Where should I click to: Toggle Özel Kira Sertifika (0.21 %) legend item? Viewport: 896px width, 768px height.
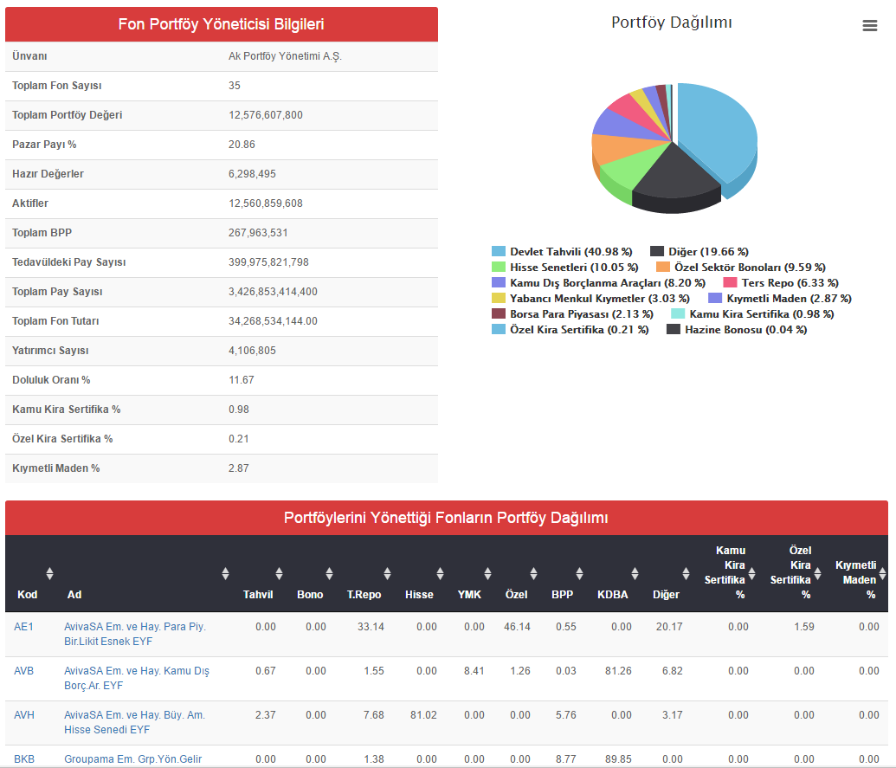point(570,329)
